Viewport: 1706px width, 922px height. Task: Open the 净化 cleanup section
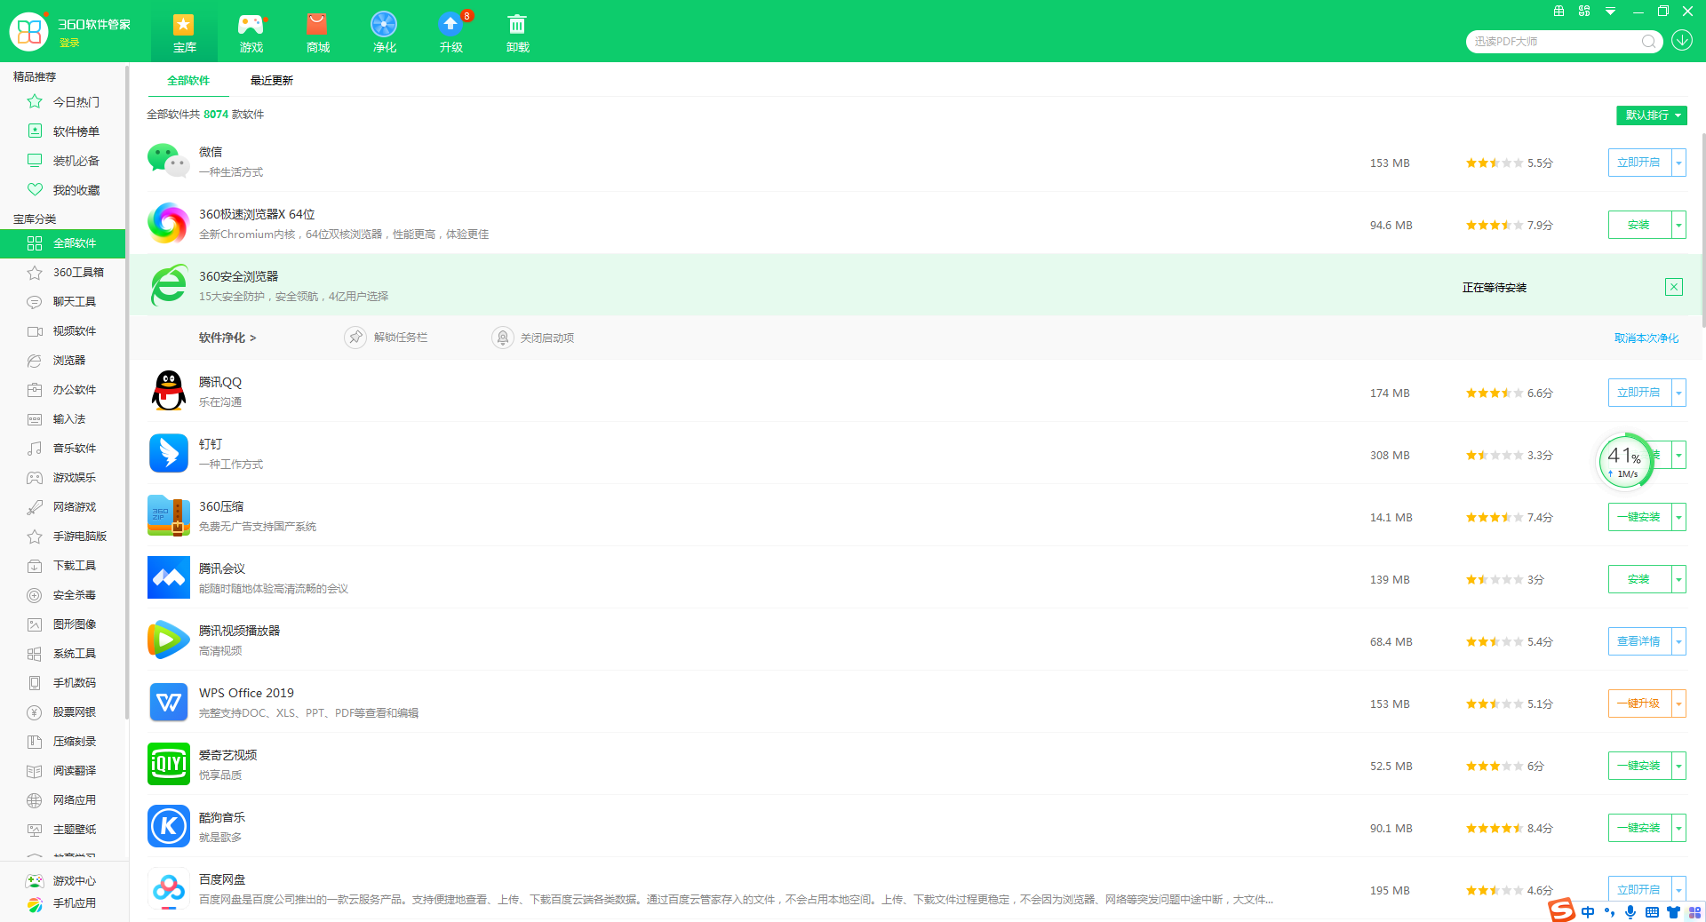coord(384,32)
